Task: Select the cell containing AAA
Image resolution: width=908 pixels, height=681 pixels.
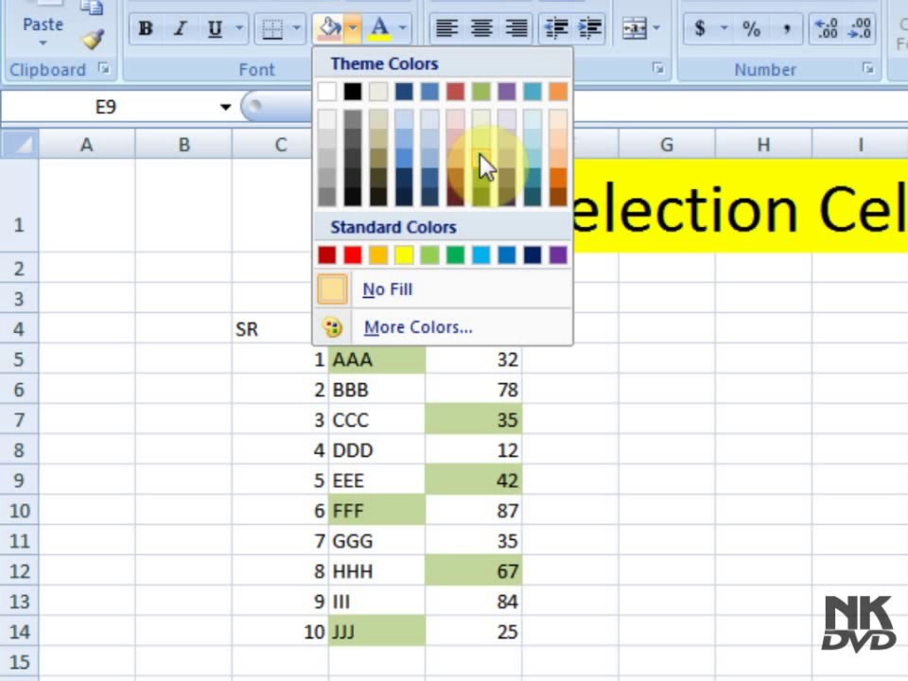Action: [376, 359]
